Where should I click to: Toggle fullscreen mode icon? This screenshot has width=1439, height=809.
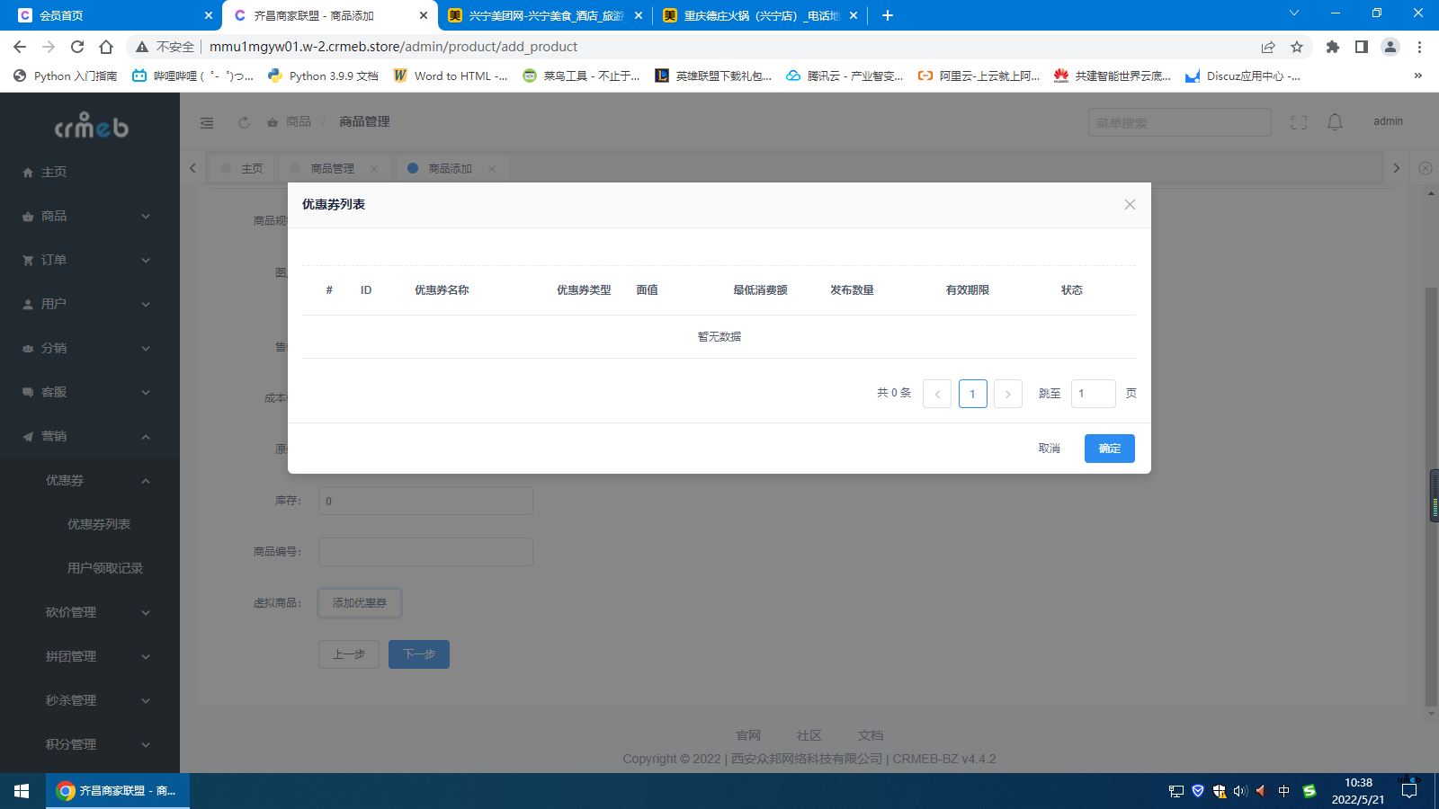[1299, 122]
